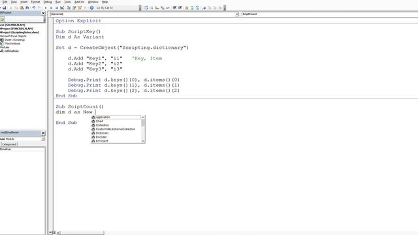Click the Toggle Bookmark flag icon
Viewport: 418px width, 235px height.
pos(204,8)
